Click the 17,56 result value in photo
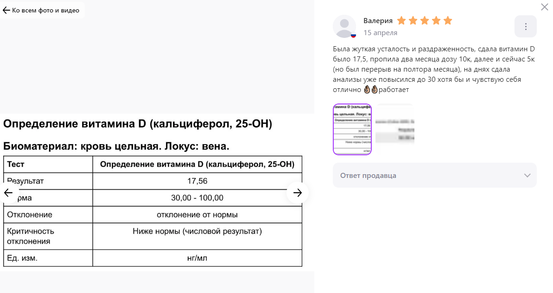This screenshot has height=293, width=553. (197, 181)
